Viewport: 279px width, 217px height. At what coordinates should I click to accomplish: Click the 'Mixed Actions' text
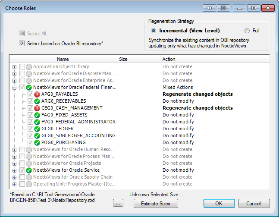[178, 87]
